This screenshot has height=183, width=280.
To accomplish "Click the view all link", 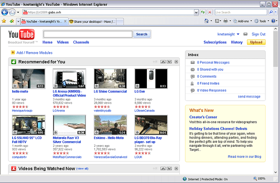I will point(82,168).
